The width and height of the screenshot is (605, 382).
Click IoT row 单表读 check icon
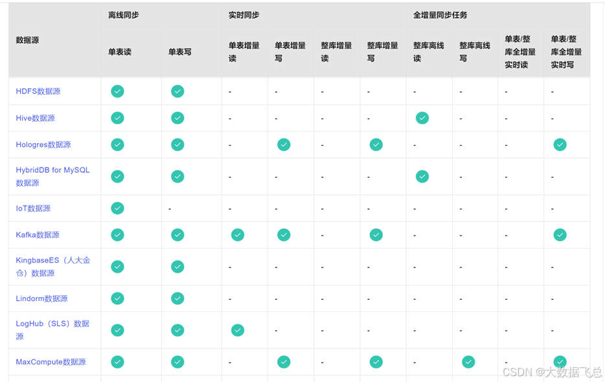[x=117, y=208]
